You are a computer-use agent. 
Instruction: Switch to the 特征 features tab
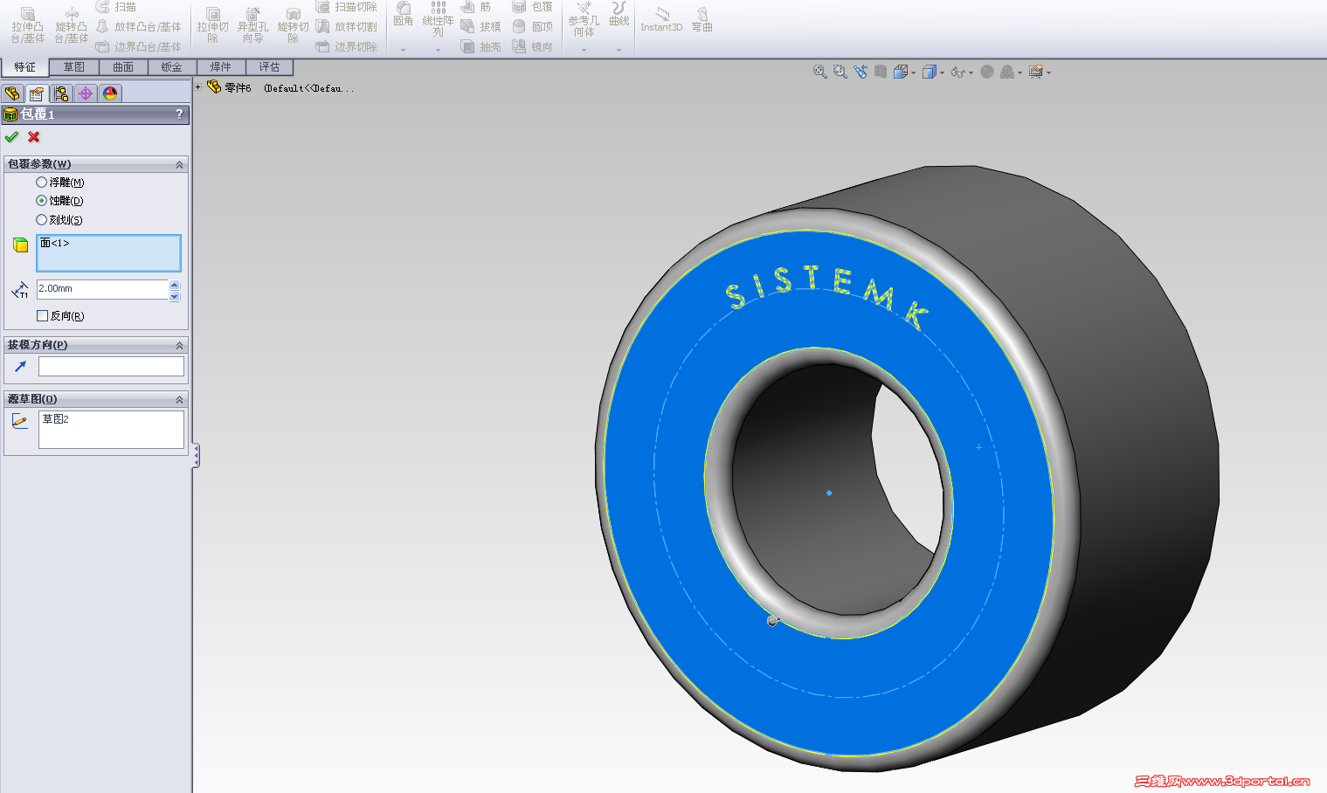click(x=24, y=67)
